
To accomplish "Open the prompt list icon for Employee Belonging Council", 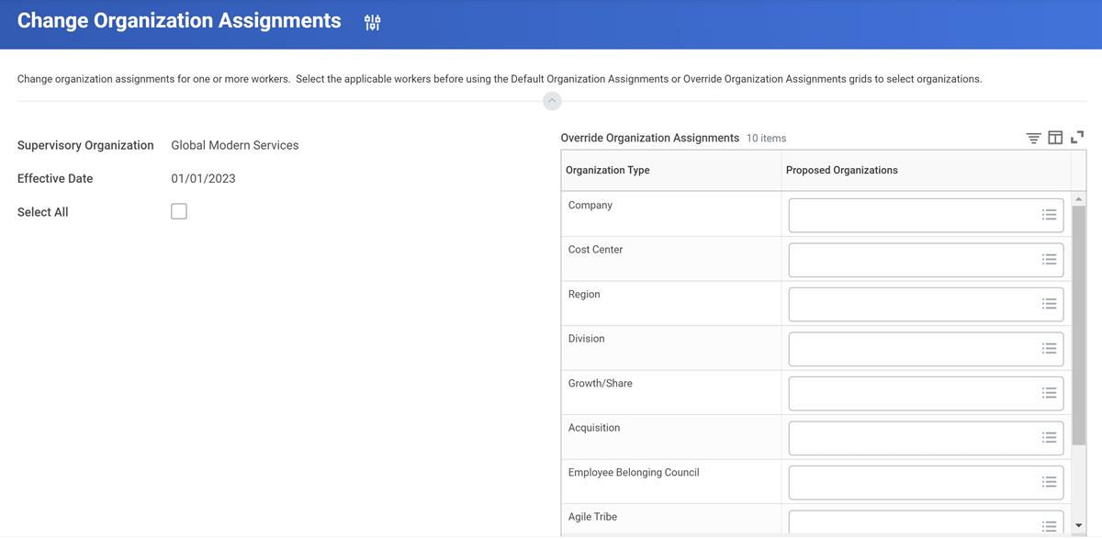I will (1049, 482).
